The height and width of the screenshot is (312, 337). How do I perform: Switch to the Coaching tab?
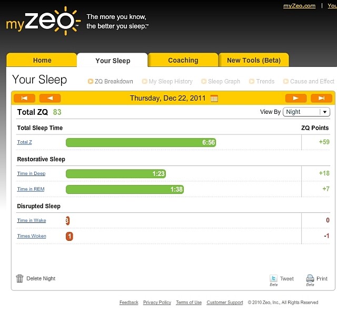183,60
